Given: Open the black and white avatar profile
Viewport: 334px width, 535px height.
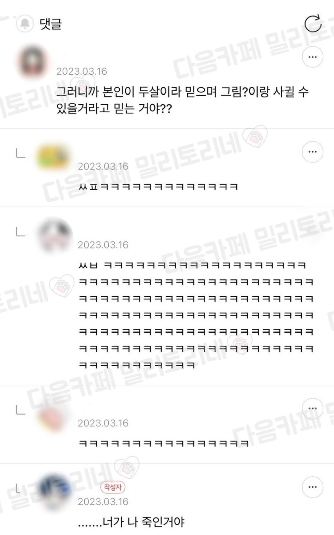Looking at the screenshot, I should click(x=54, y=235).
